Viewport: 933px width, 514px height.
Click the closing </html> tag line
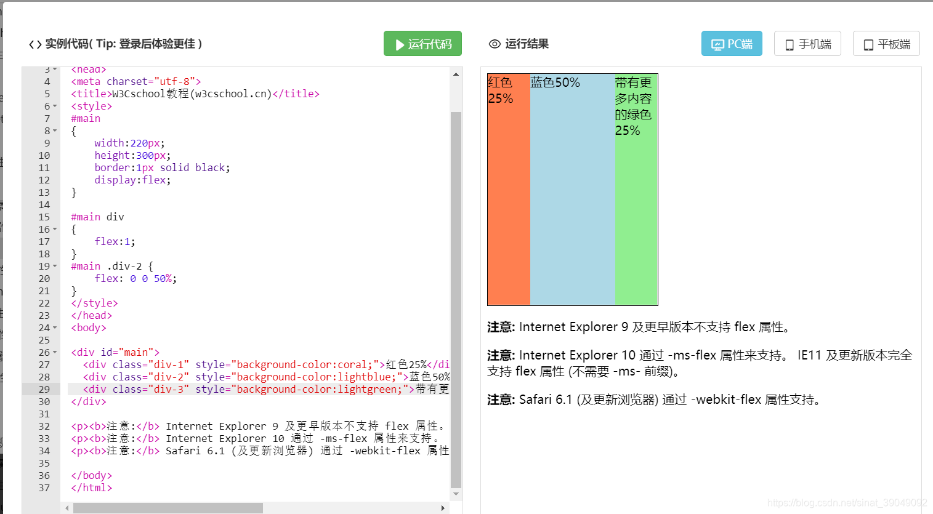(x=92, y=488)
